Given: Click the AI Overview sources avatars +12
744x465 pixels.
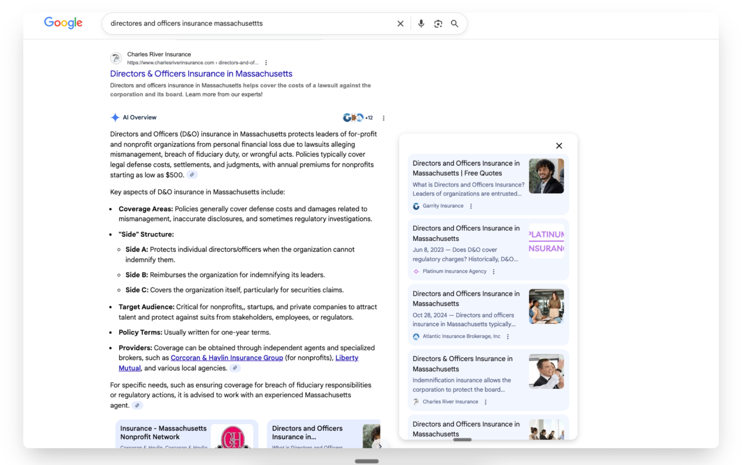Looking at the screenshot, I should coord(358,118).
